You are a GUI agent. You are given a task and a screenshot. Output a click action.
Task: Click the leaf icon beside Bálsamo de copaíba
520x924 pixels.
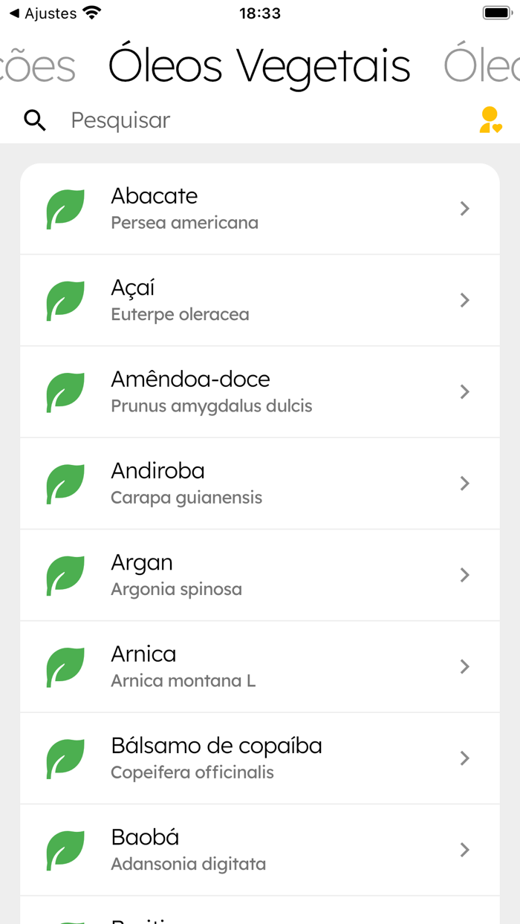(x=65, y=758)
